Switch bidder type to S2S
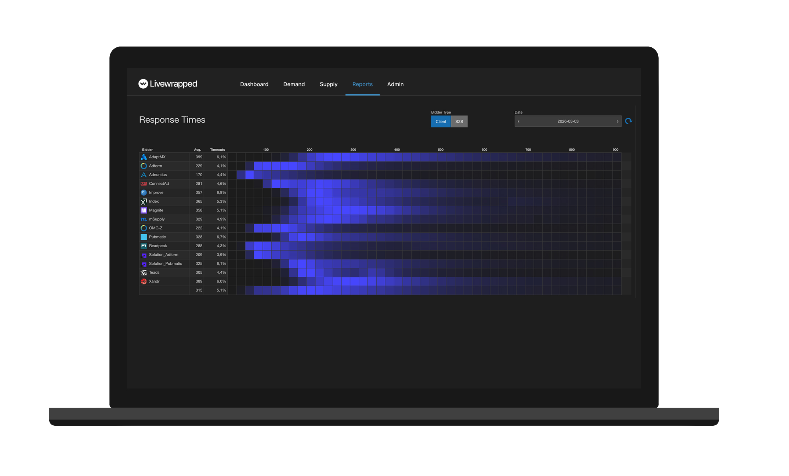 (x=459, y=122)
